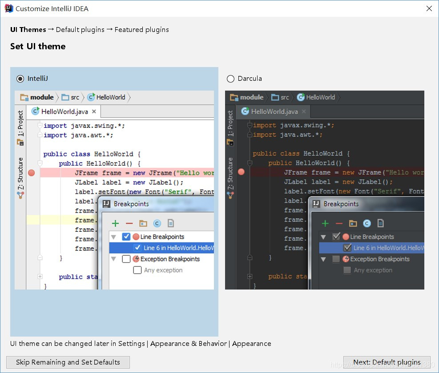
Task: Click the Default plugins breadcrumb step
Action: [x=80, y=30]
